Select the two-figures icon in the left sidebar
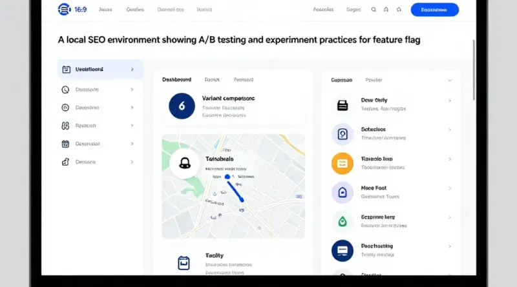 (65, 126)
